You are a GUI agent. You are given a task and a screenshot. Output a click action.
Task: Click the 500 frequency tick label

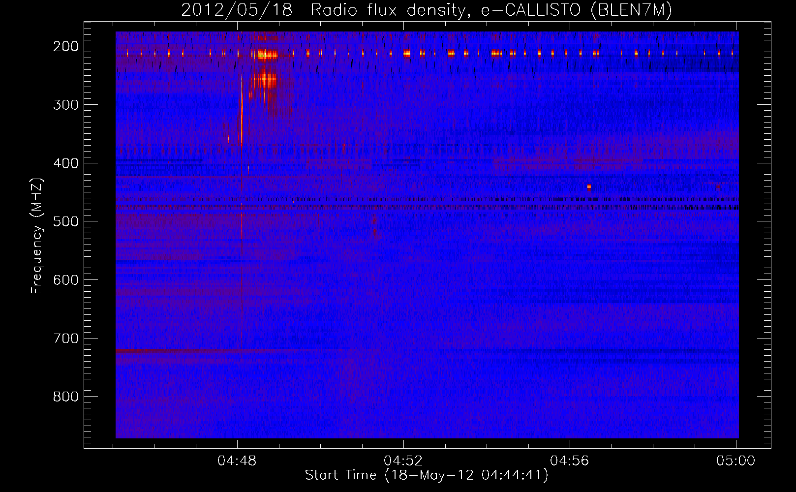(66, 221)
